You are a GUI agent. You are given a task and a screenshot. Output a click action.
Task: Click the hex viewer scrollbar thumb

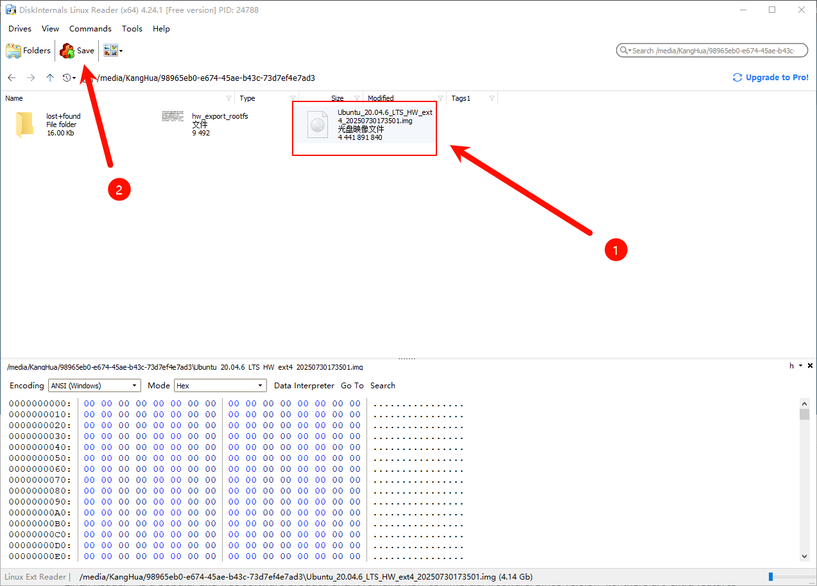804,414
